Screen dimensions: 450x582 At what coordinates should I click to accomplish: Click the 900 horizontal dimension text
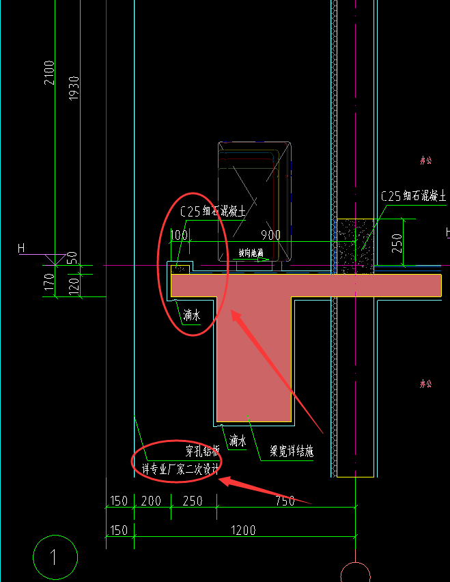click(271, 235)
